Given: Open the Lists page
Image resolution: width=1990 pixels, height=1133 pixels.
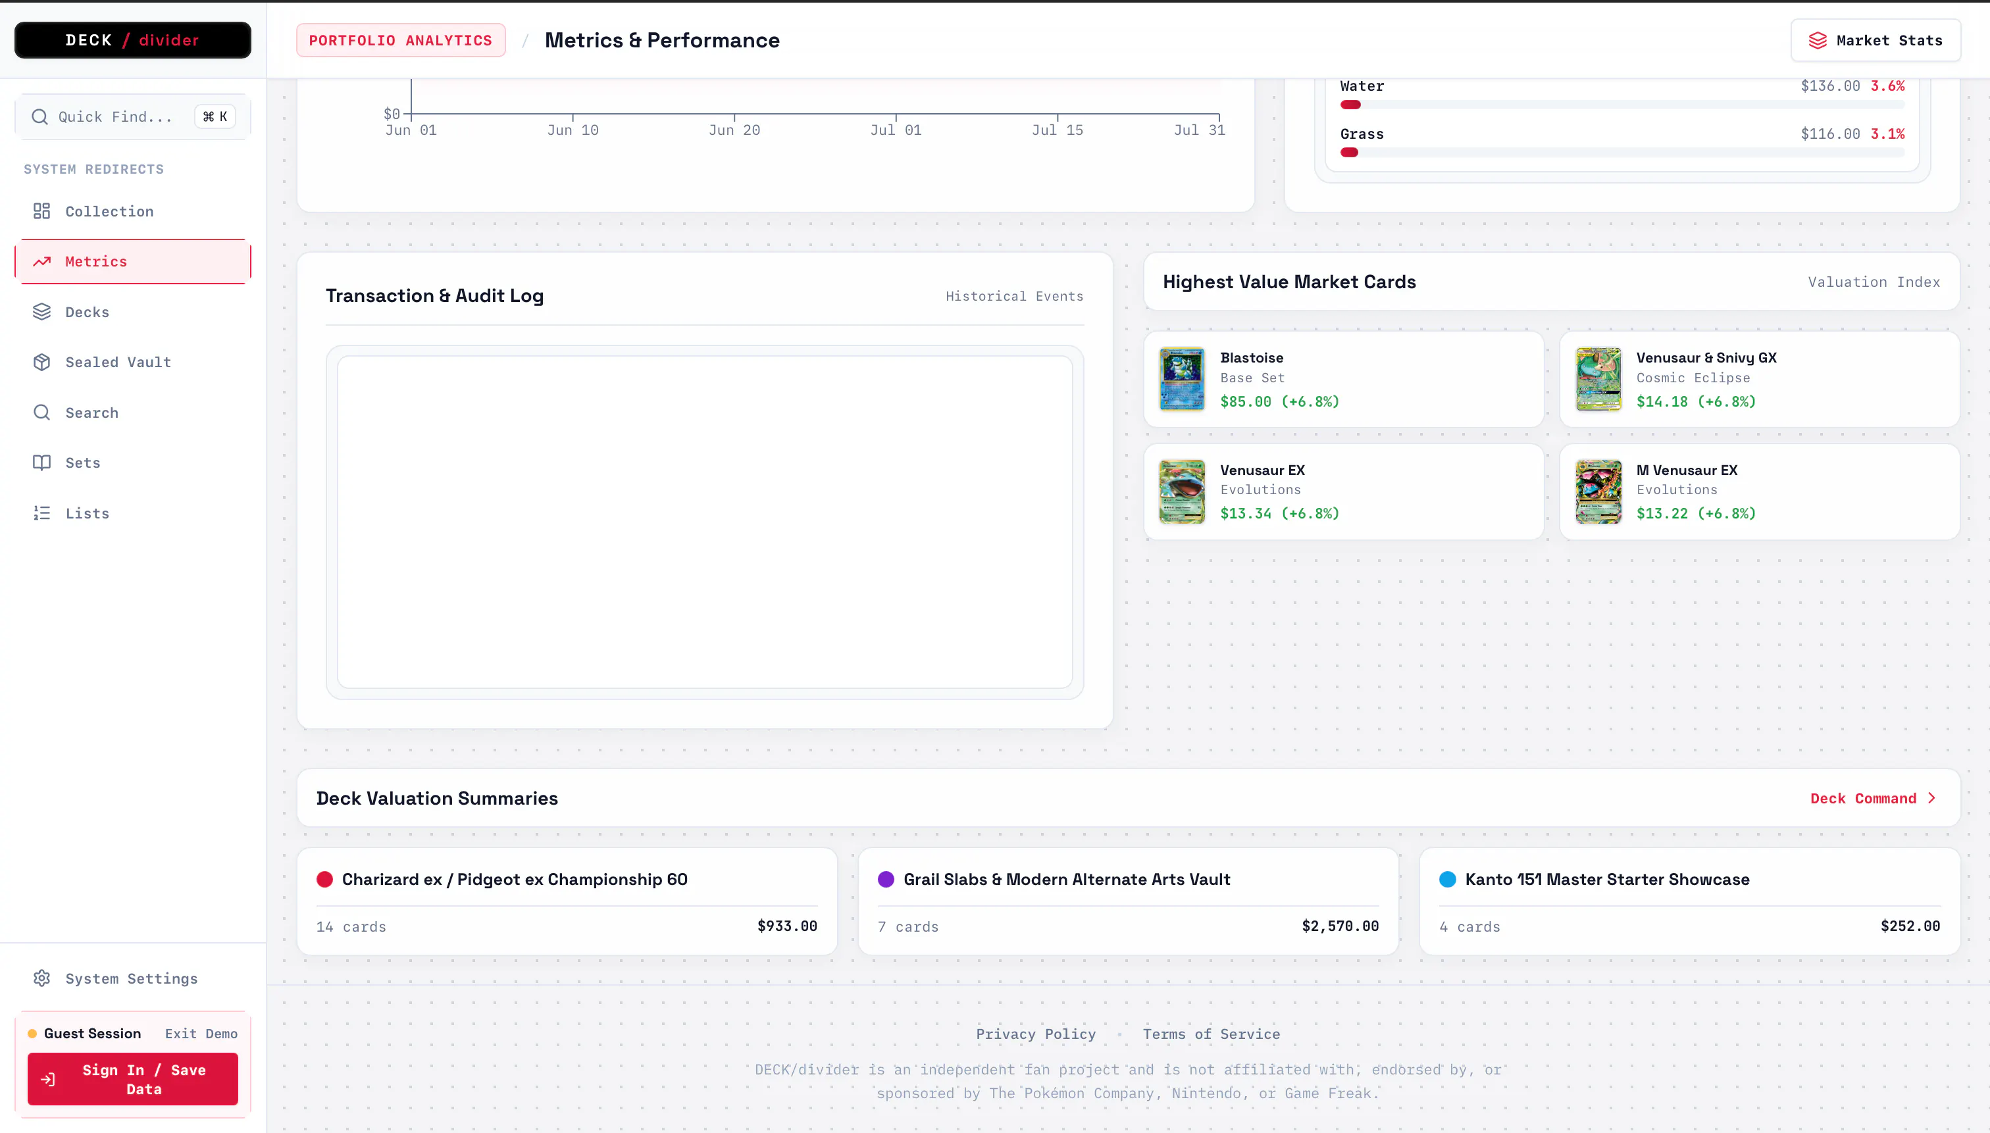Looking at the screenshot, I should 132,513.
